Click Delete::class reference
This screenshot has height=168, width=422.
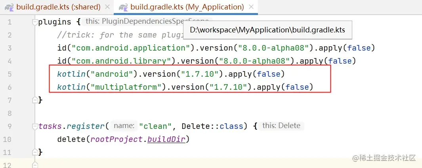(x=212, y=126)
